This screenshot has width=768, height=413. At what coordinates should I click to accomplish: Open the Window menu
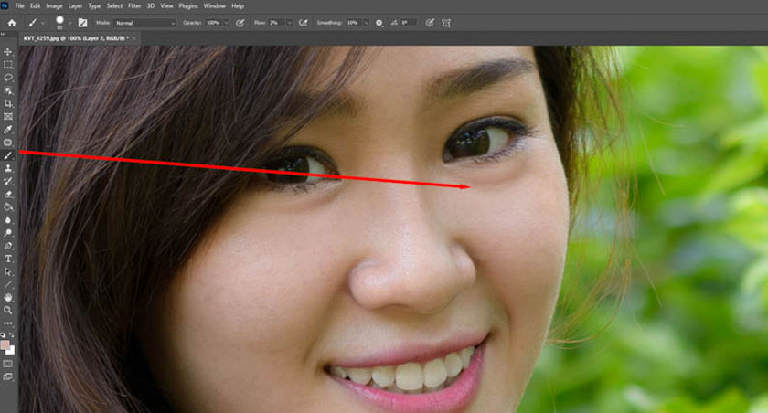215,5
